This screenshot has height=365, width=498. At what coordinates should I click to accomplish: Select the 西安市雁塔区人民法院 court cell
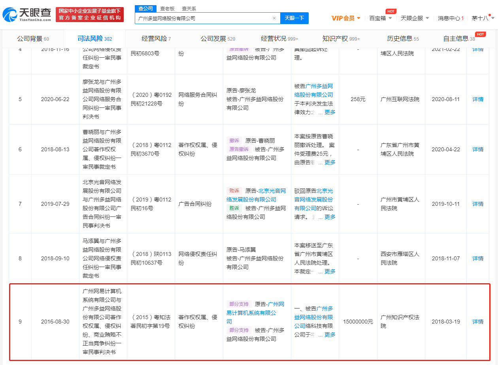click(x=400, y=258)
